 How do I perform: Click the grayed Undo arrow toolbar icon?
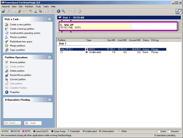click(70, 11)
